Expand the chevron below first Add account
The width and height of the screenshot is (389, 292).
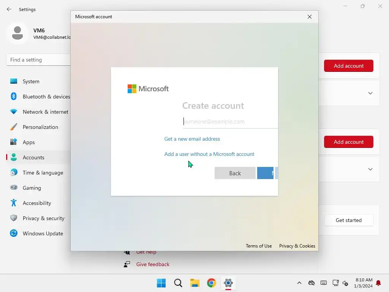coord(370,93)
